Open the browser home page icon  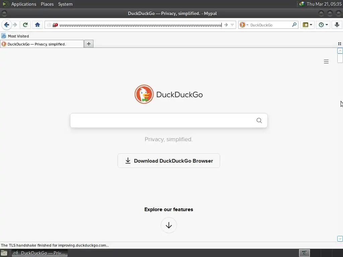pos(38,25)
